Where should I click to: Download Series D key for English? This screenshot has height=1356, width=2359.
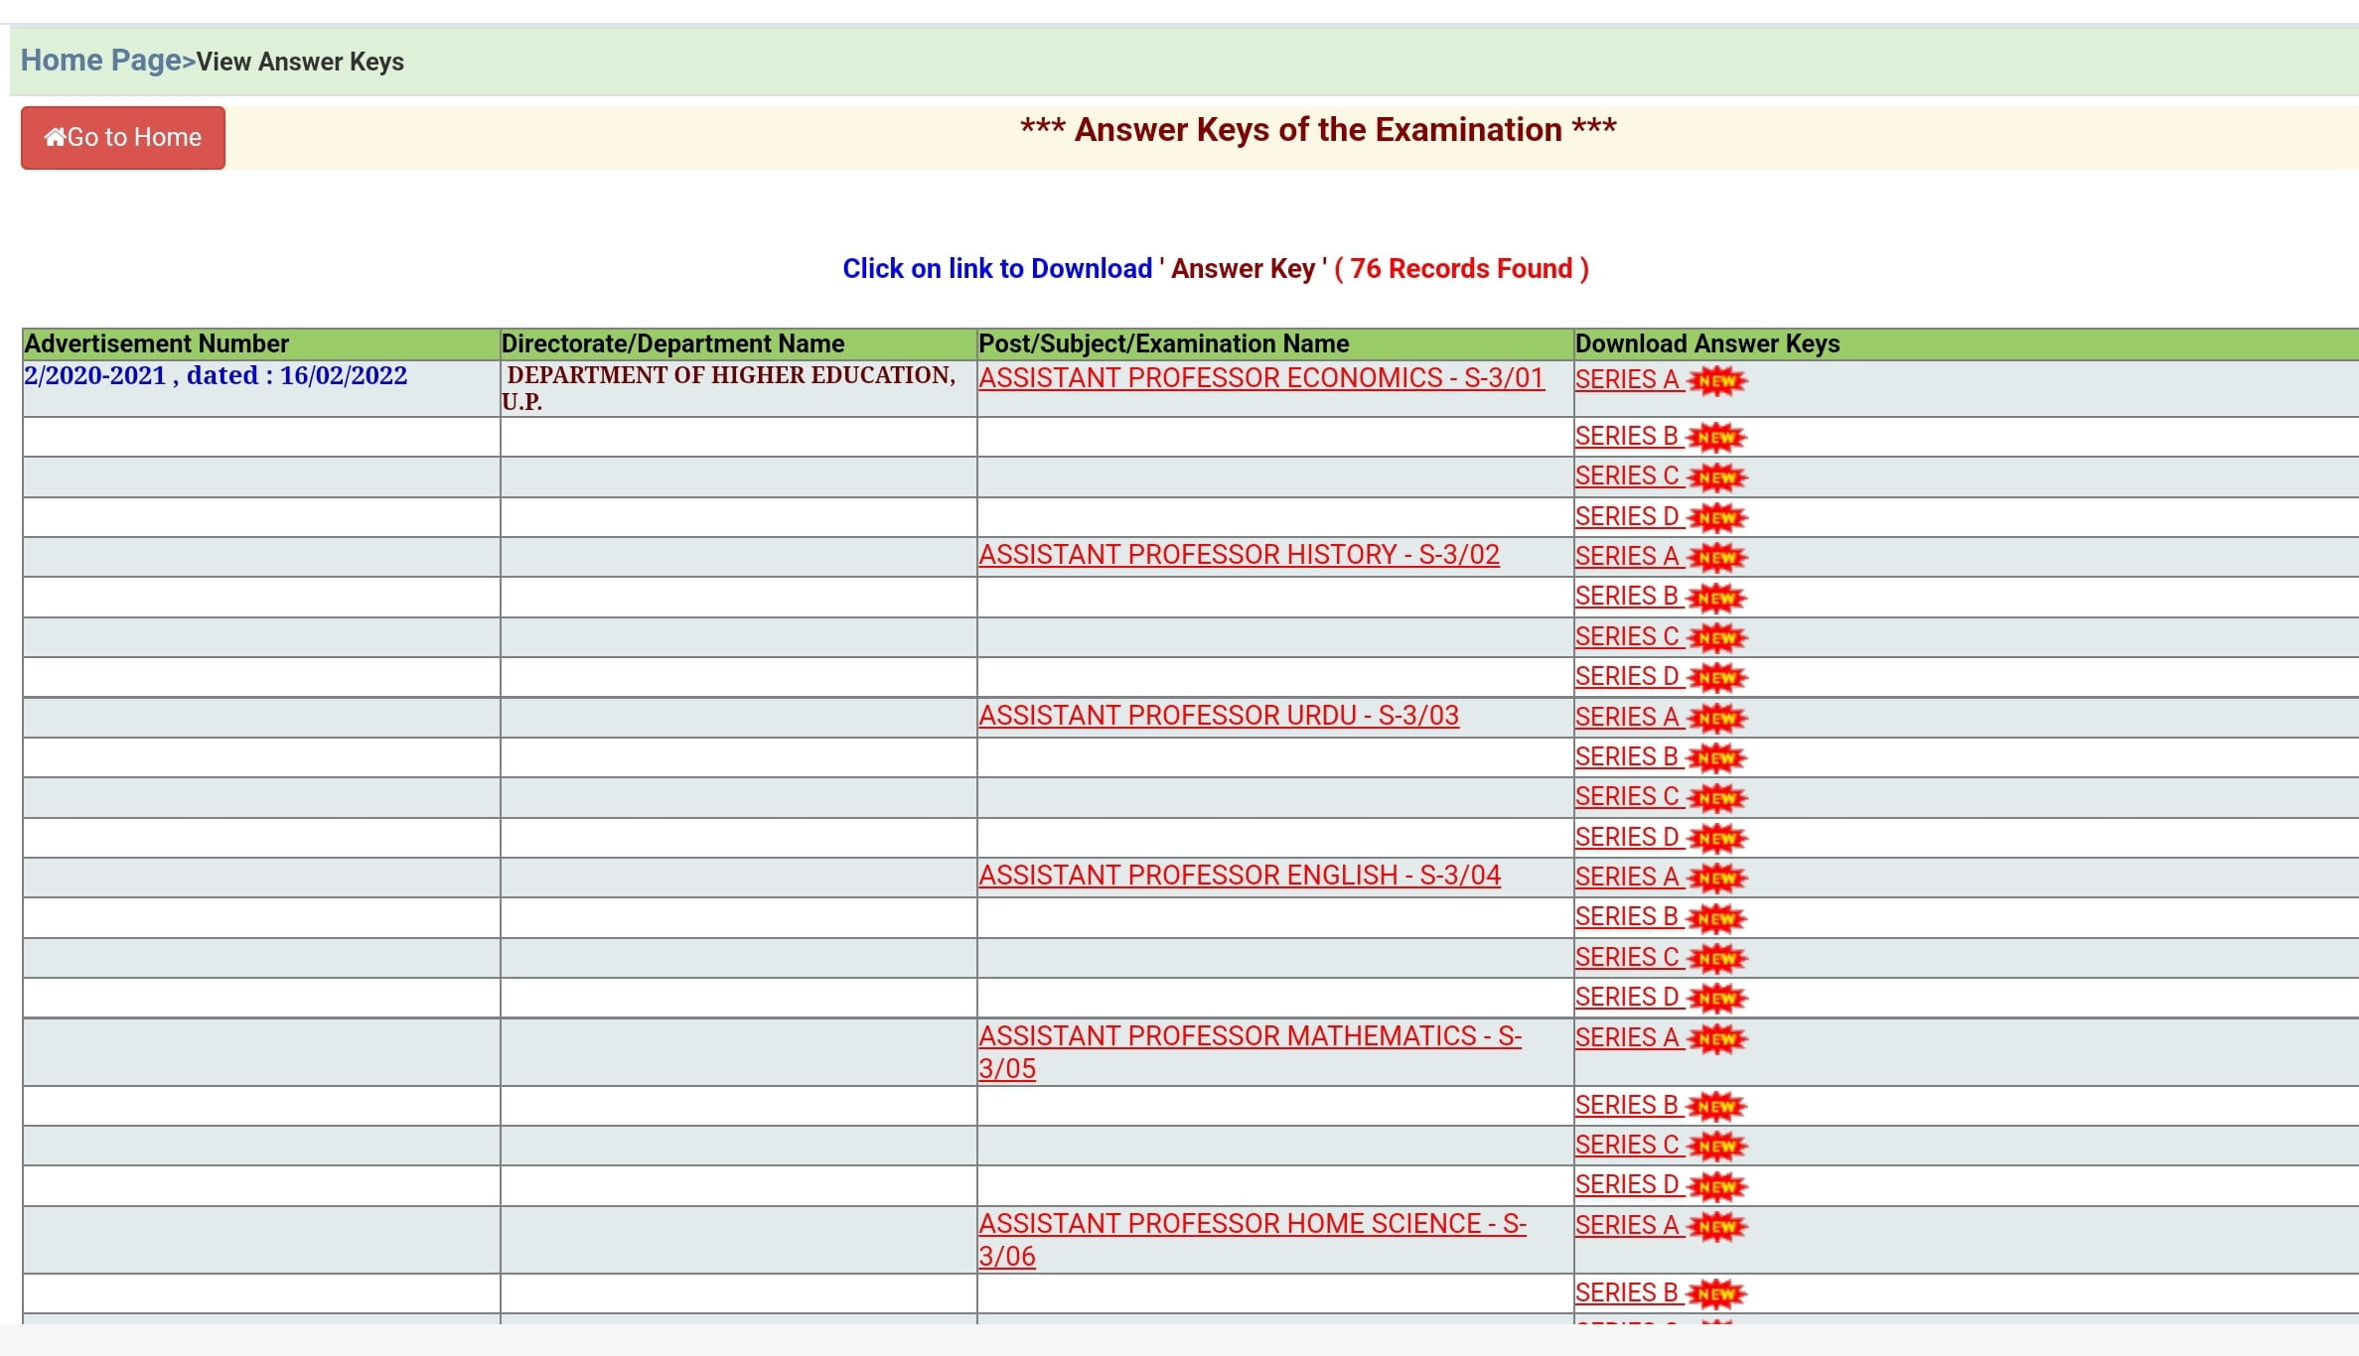pyautogui.click(x=1627, y=998)
